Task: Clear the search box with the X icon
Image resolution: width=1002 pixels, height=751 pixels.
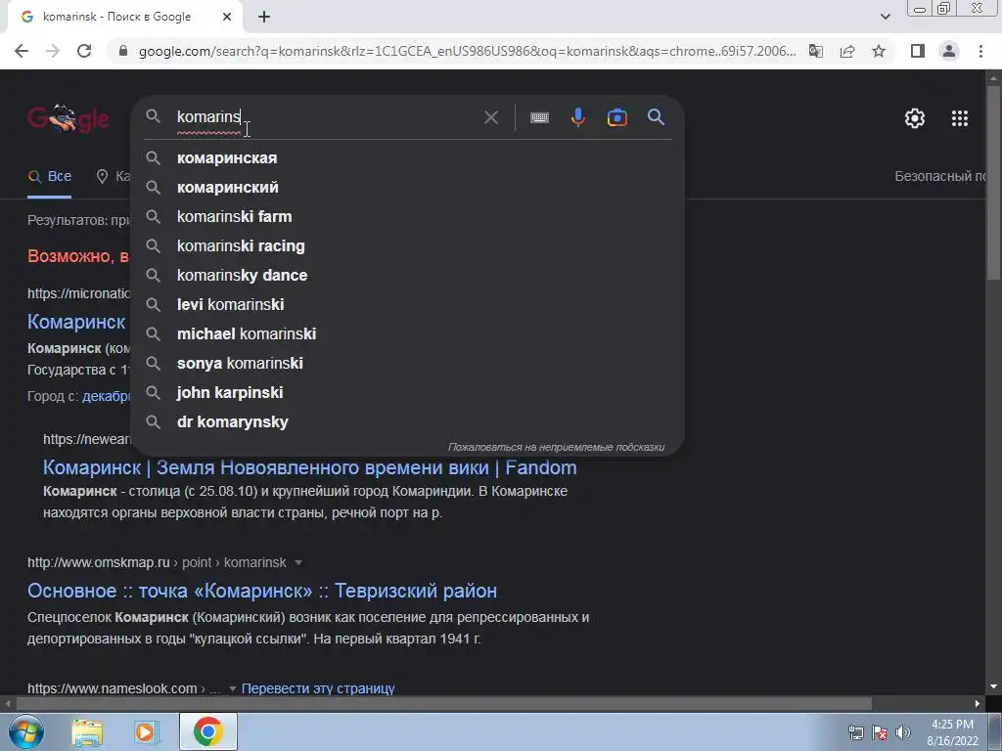Action: [x=491, y=117]
